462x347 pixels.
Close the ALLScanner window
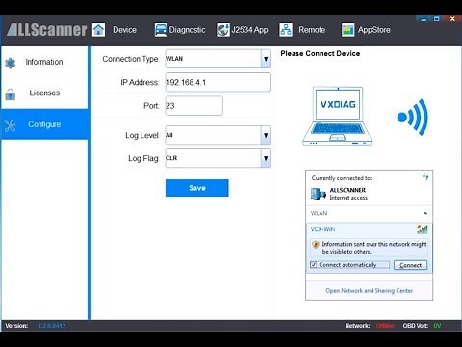(452, 19)
